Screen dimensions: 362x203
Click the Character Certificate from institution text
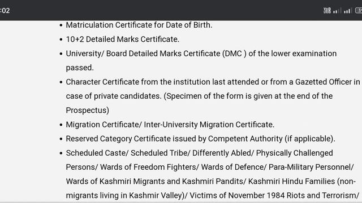point(138,82)
